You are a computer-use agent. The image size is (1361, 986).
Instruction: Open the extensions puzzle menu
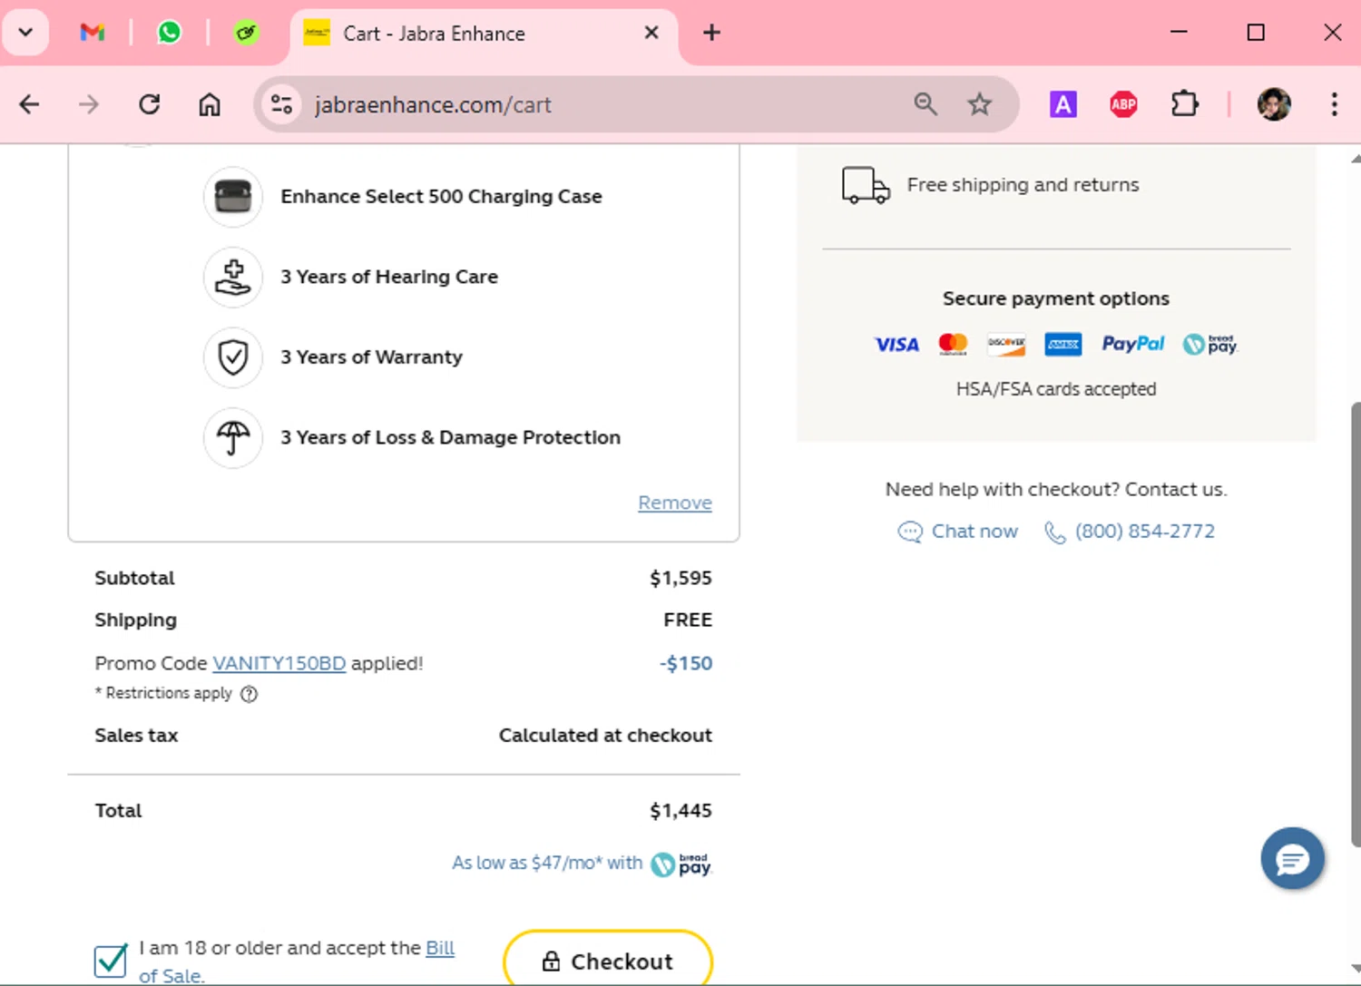[x=1184, y=104]
